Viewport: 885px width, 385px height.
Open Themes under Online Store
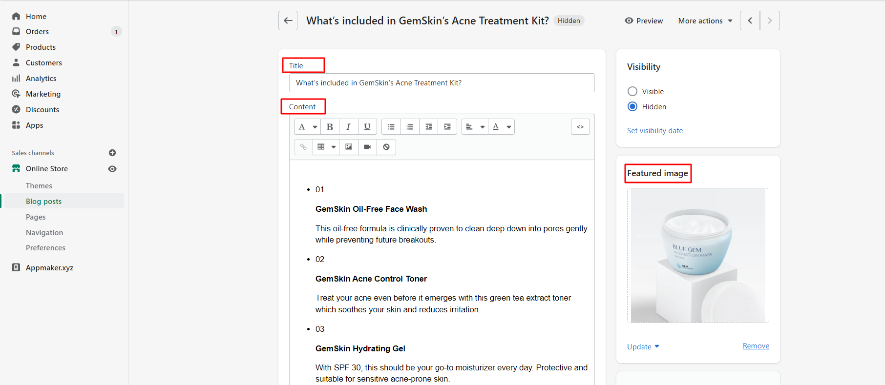39,186
